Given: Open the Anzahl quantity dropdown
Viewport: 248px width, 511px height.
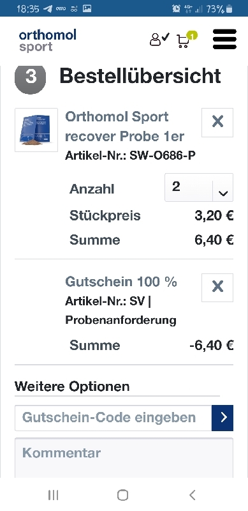Looking at the screenshot, I should pyautogui.click(x=199, y=187).
